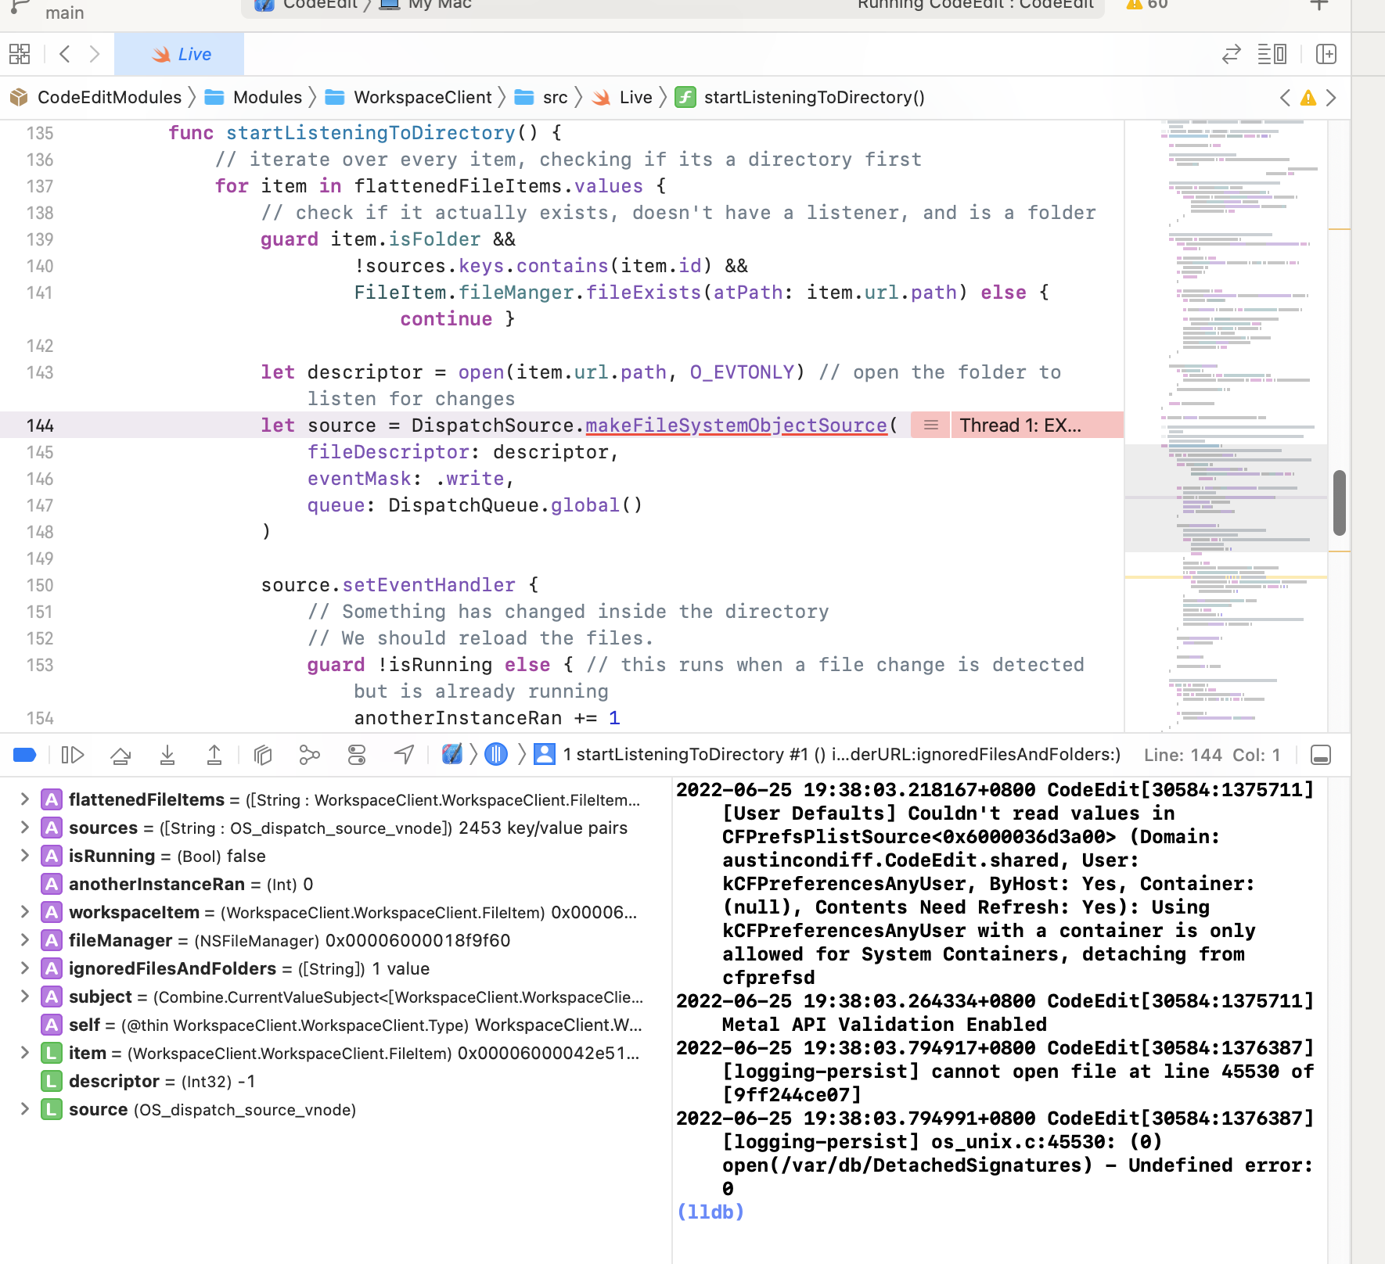Open startListeningToDirectory() symbol in jump bar
The image size is (1385, 1264).
coord(800,97)
